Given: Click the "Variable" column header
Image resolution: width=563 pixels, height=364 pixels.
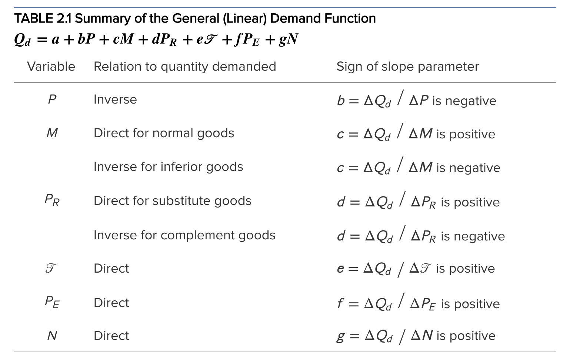Looking at the screenshot, I should click(51, 67).
